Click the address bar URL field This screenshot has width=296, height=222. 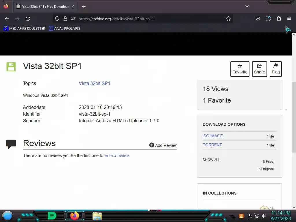point(143,19)
